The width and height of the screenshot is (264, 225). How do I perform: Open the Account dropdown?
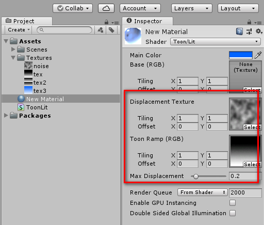coord(140,8)
